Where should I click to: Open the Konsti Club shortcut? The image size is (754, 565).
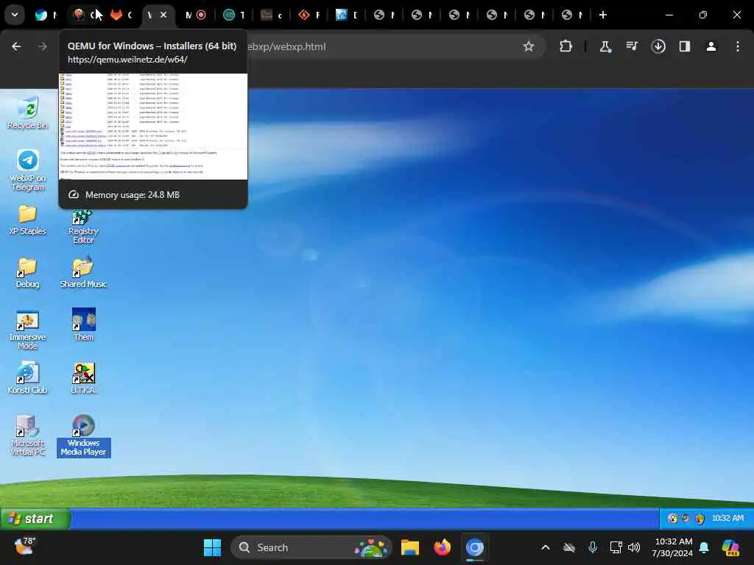tap(27, 379)
